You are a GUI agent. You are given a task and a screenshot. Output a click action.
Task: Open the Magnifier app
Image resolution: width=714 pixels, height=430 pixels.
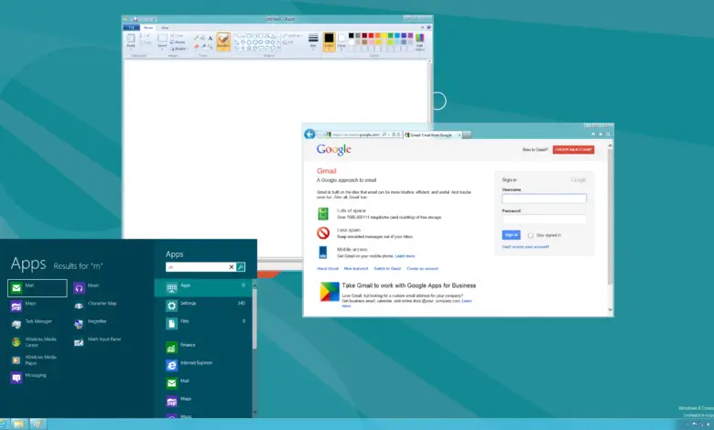tap(90, 324)
